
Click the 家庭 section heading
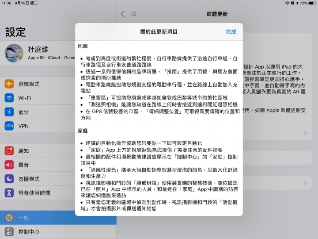coord(83,131)
